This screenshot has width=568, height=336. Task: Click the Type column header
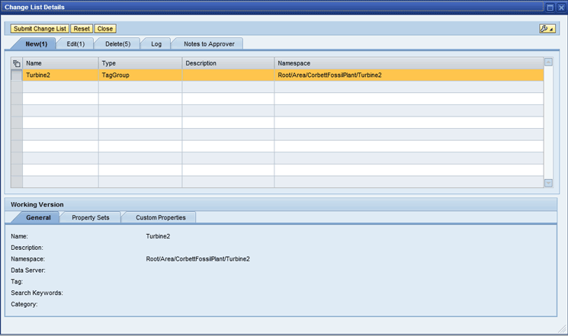click(140, 63)
